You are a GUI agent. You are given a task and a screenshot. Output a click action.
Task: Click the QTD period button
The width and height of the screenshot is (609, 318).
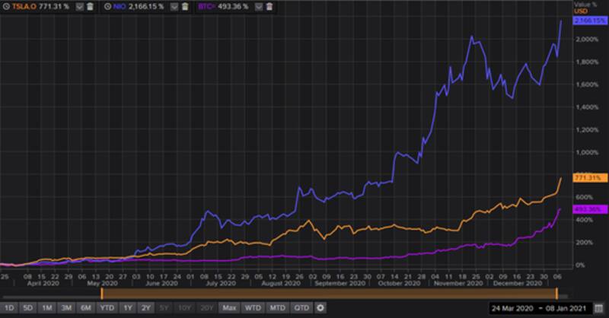click(302, 308)
